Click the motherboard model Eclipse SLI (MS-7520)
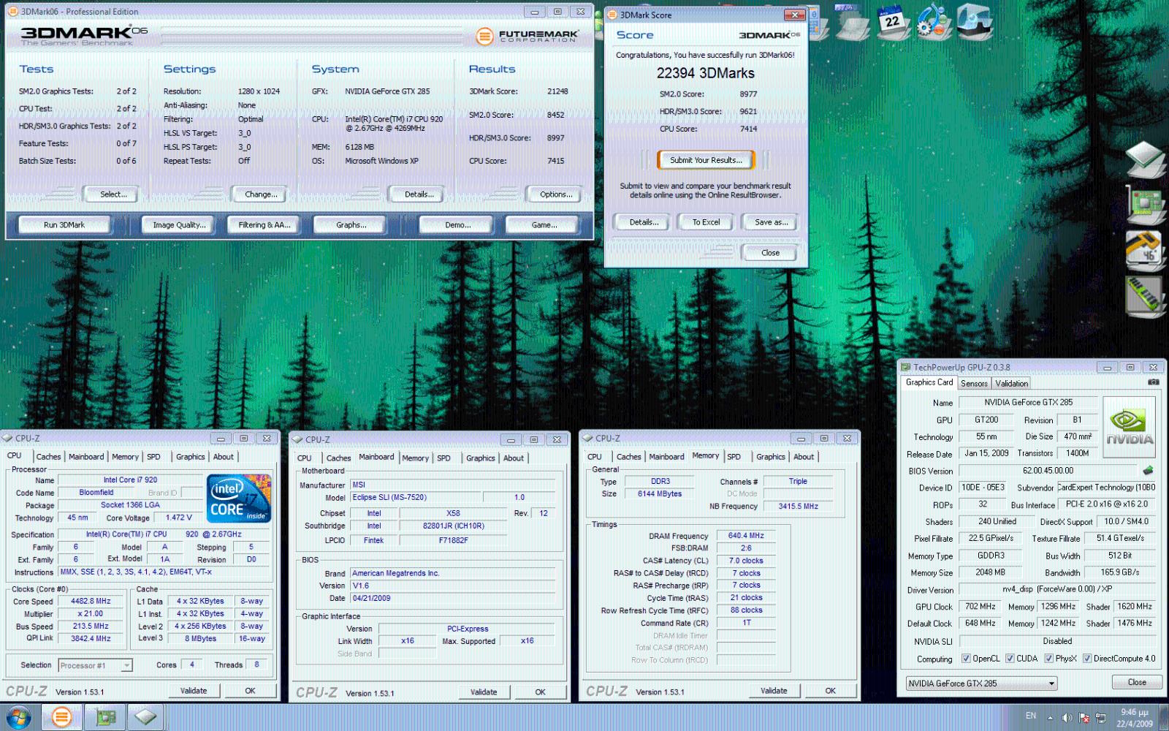This screenshot has height=731, width=1169. 415,497
